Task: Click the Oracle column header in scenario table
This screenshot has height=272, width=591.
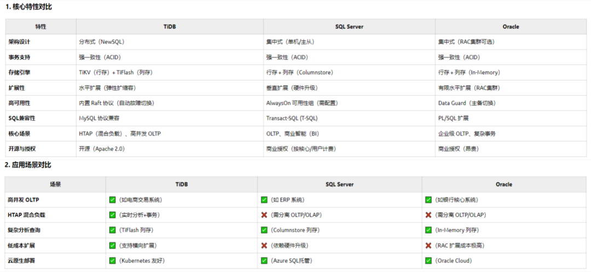Action: tap(504, 184)
